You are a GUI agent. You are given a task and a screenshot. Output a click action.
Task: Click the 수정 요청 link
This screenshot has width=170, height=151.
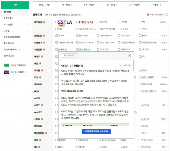(x=127, y=65)
